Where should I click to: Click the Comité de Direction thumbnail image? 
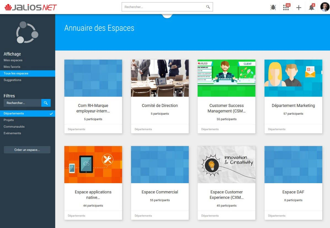(x=160, y=78)
